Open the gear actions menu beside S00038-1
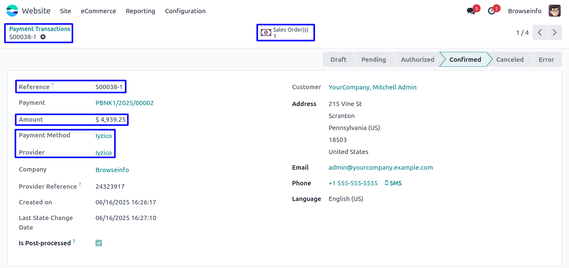Viewport: 569px width, 268px height. tap(43, 37)
